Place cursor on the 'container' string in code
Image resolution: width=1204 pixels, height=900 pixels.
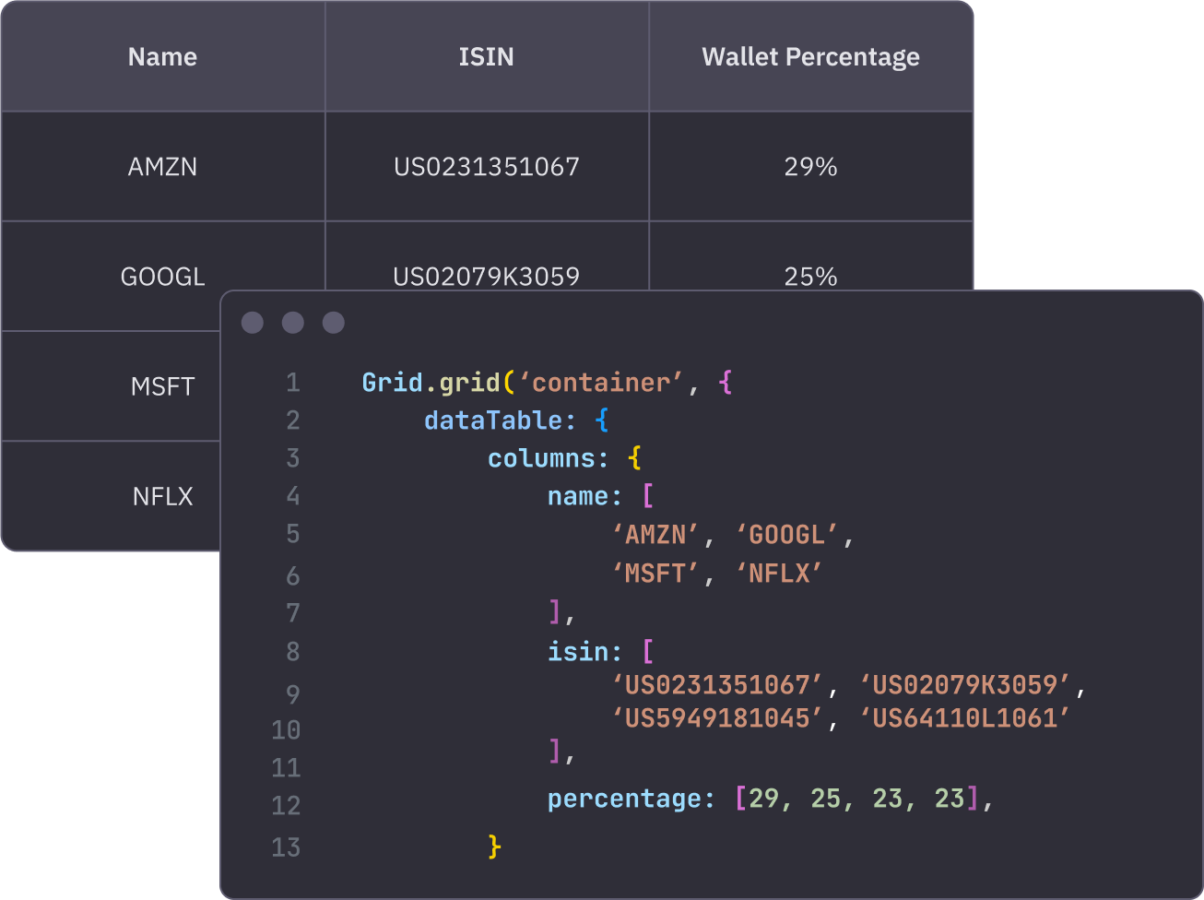(x=602, y=383)
